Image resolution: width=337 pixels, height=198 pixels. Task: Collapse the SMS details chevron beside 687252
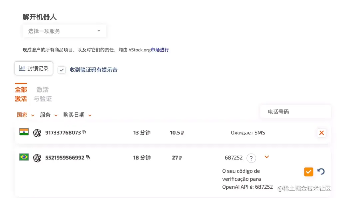tap(267, 157)
